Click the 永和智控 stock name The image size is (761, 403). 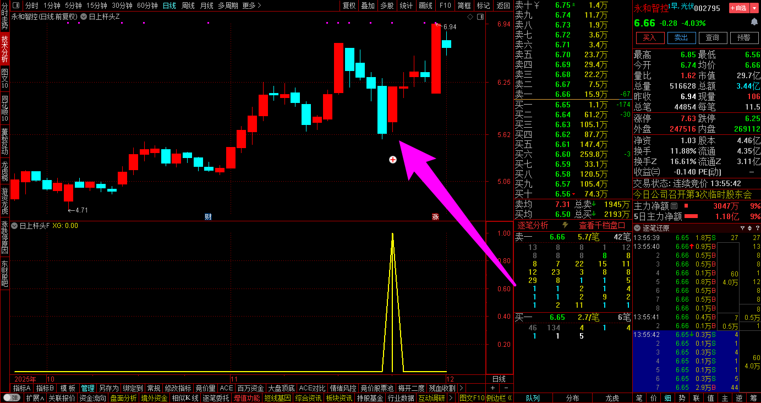click(651, 8)
